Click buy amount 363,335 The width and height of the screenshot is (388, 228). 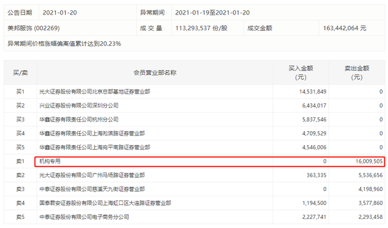[x=316, y=175]
